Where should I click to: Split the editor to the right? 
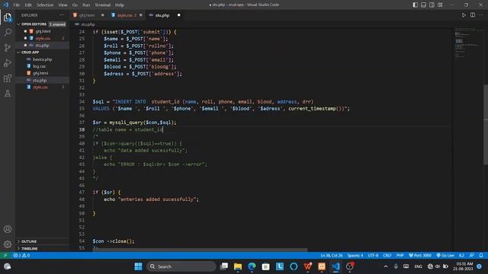[473, 15]
